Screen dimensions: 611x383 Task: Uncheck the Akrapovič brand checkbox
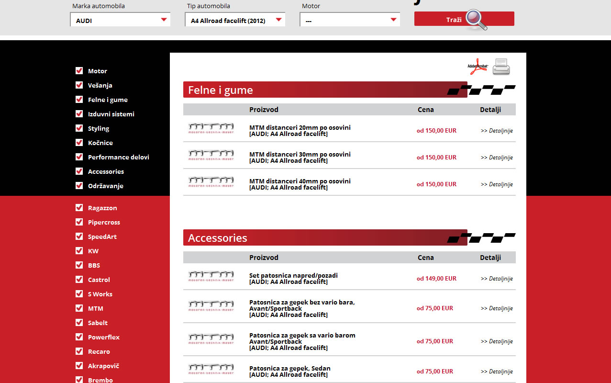click(79, 366)
